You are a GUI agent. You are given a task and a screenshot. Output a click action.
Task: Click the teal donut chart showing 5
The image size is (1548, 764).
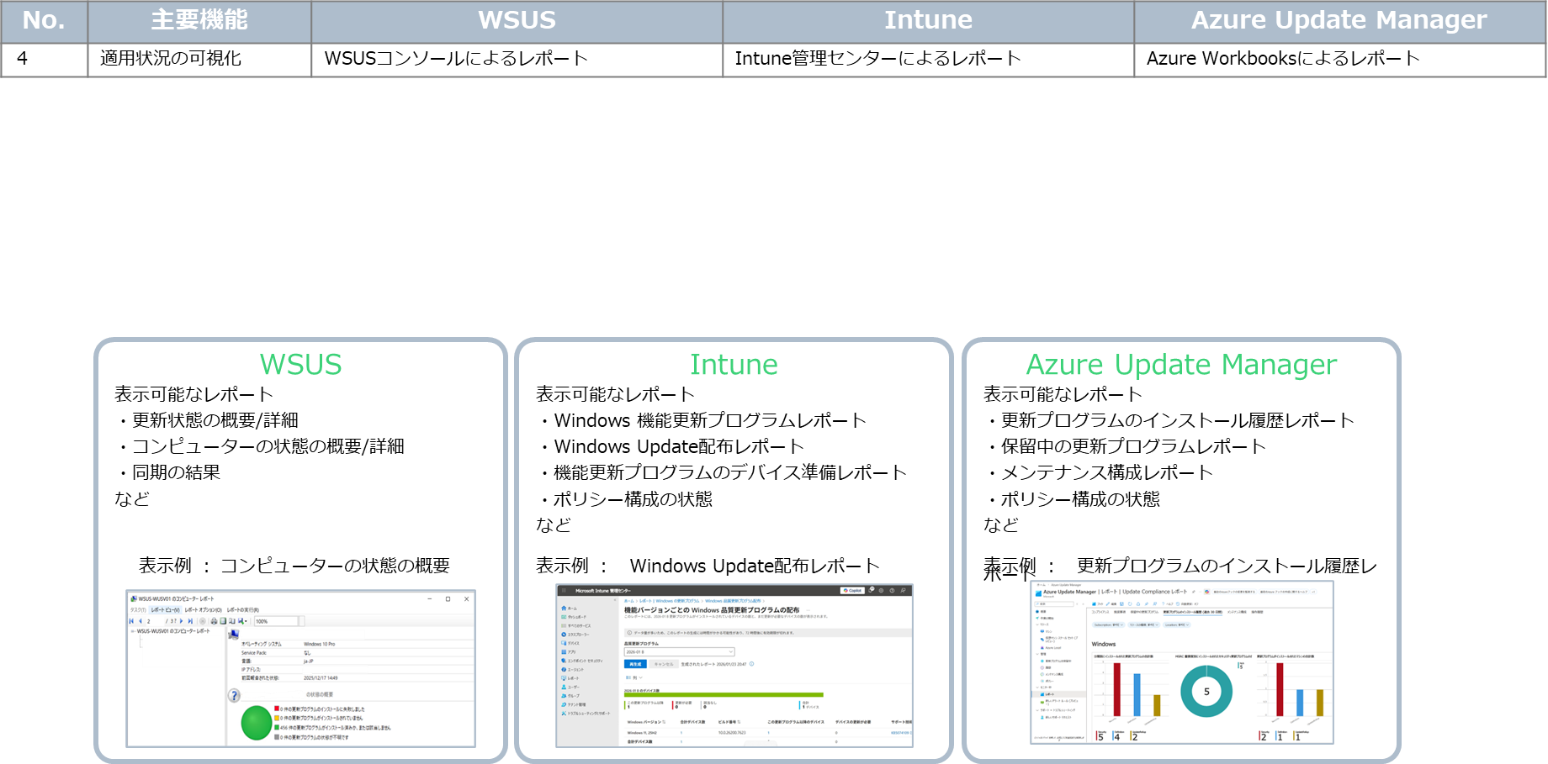point(1206,692)
